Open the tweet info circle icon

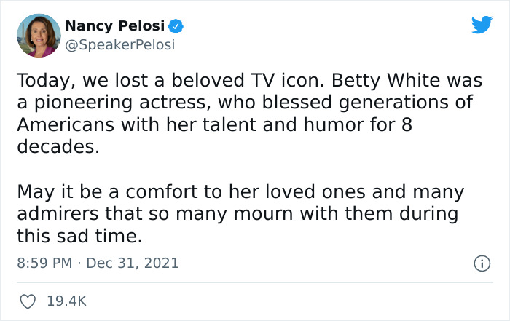[482, 263]
